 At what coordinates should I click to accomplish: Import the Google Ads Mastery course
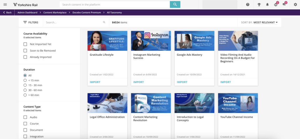[x=182, y=82]
